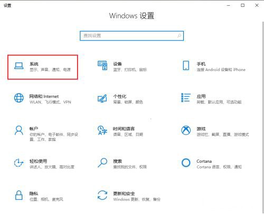Maximize the Settings window
The image size is (264, 218).
[242, 5]
